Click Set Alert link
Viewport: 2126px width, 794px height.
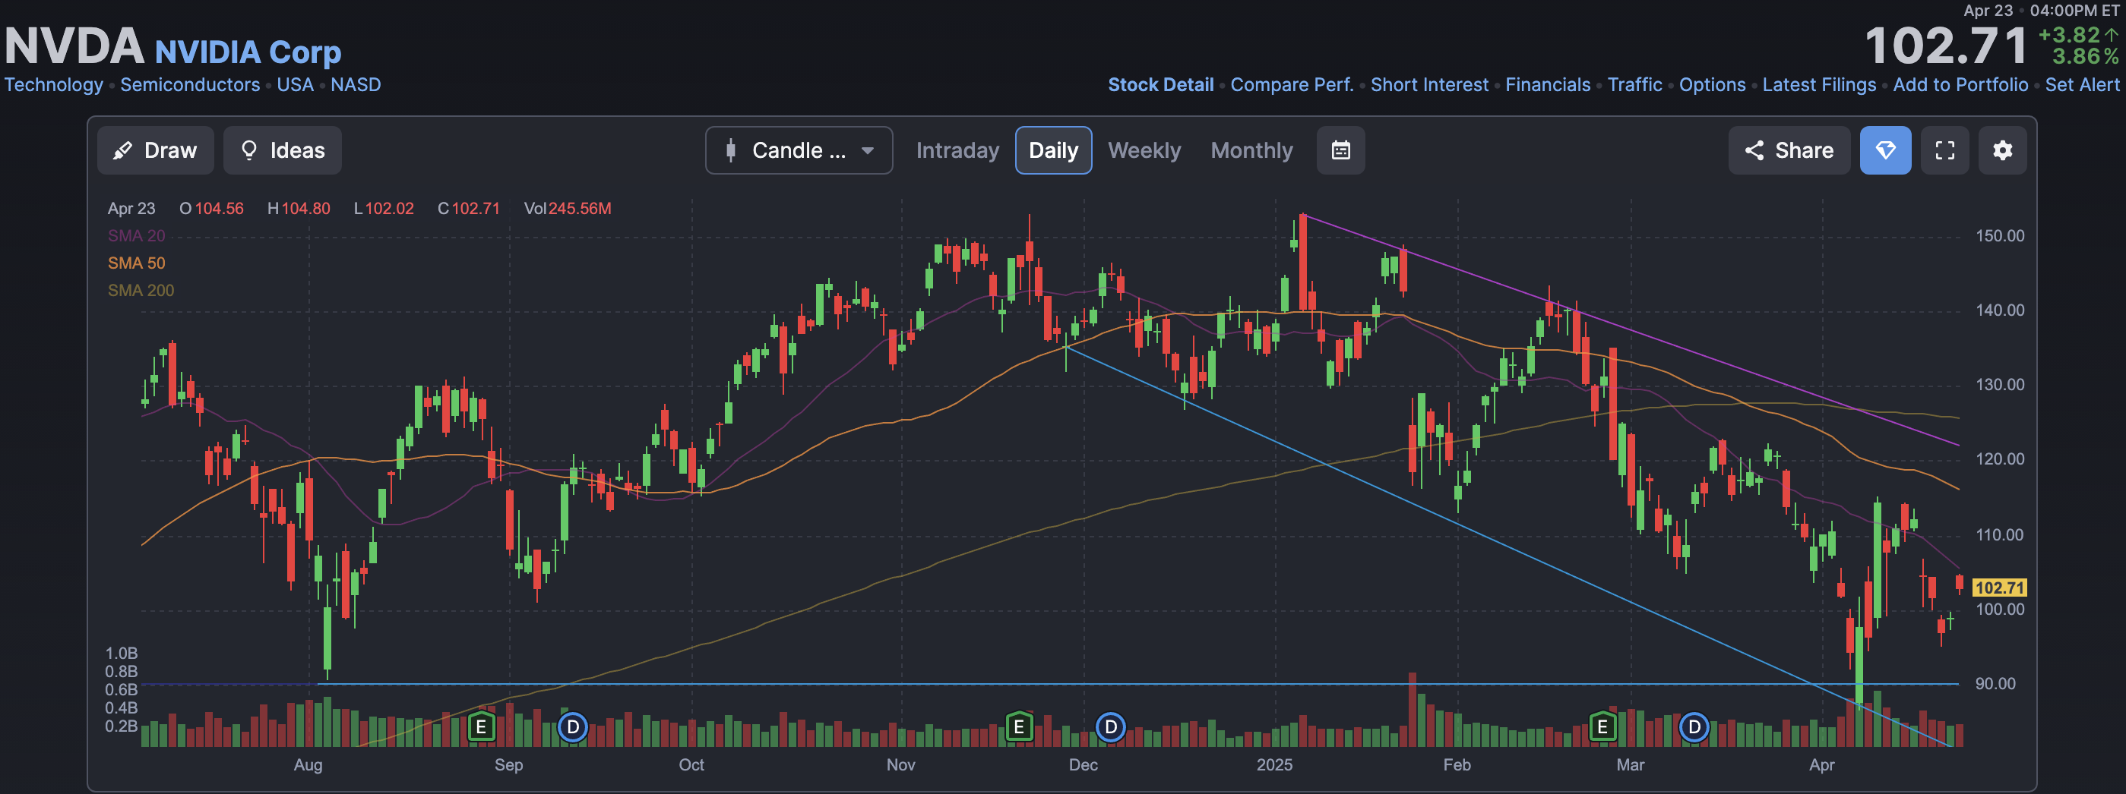[x=2081, y=85]
